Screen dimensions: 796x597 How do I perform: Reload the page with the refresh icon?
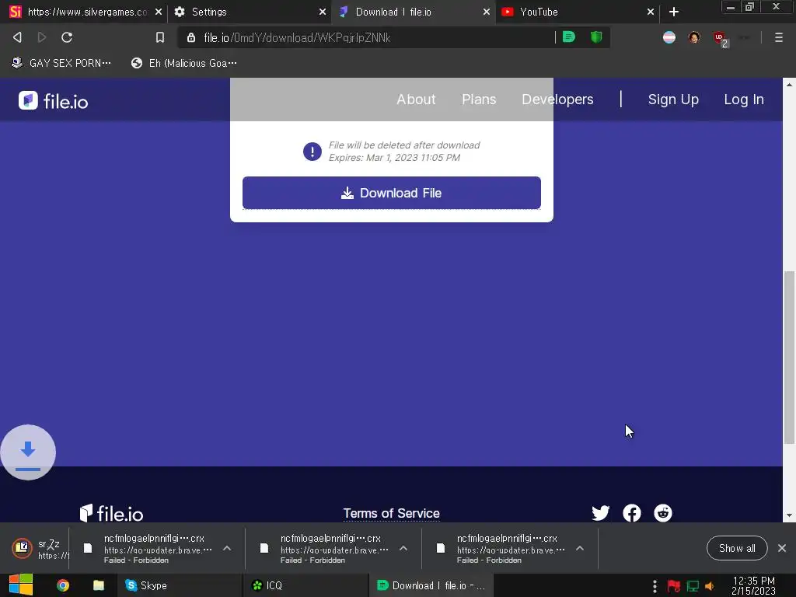point(67,37)
